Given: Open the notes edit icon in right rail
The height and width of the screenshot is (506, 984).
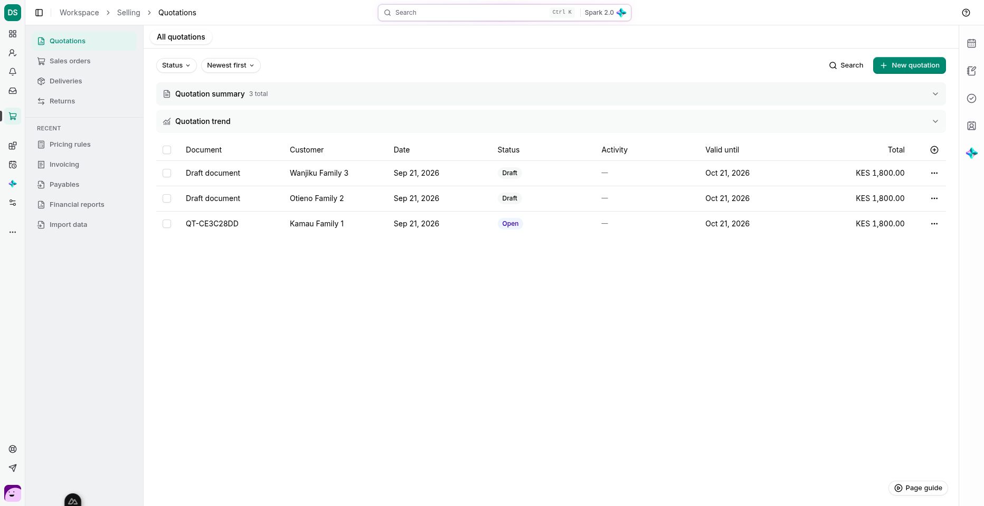Looking at the screenshot, I should pyautogui.click(x=971, y=71).
